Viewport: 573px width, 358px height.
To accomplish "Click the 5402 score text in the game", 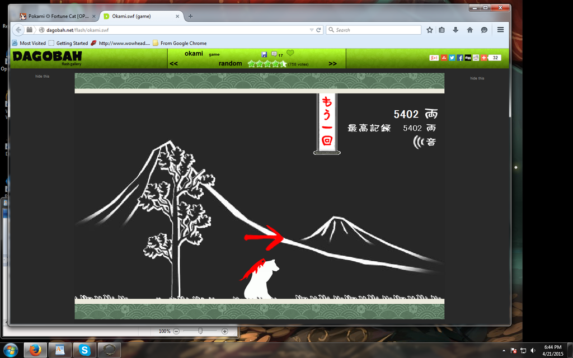I will (x=406, y=114).
